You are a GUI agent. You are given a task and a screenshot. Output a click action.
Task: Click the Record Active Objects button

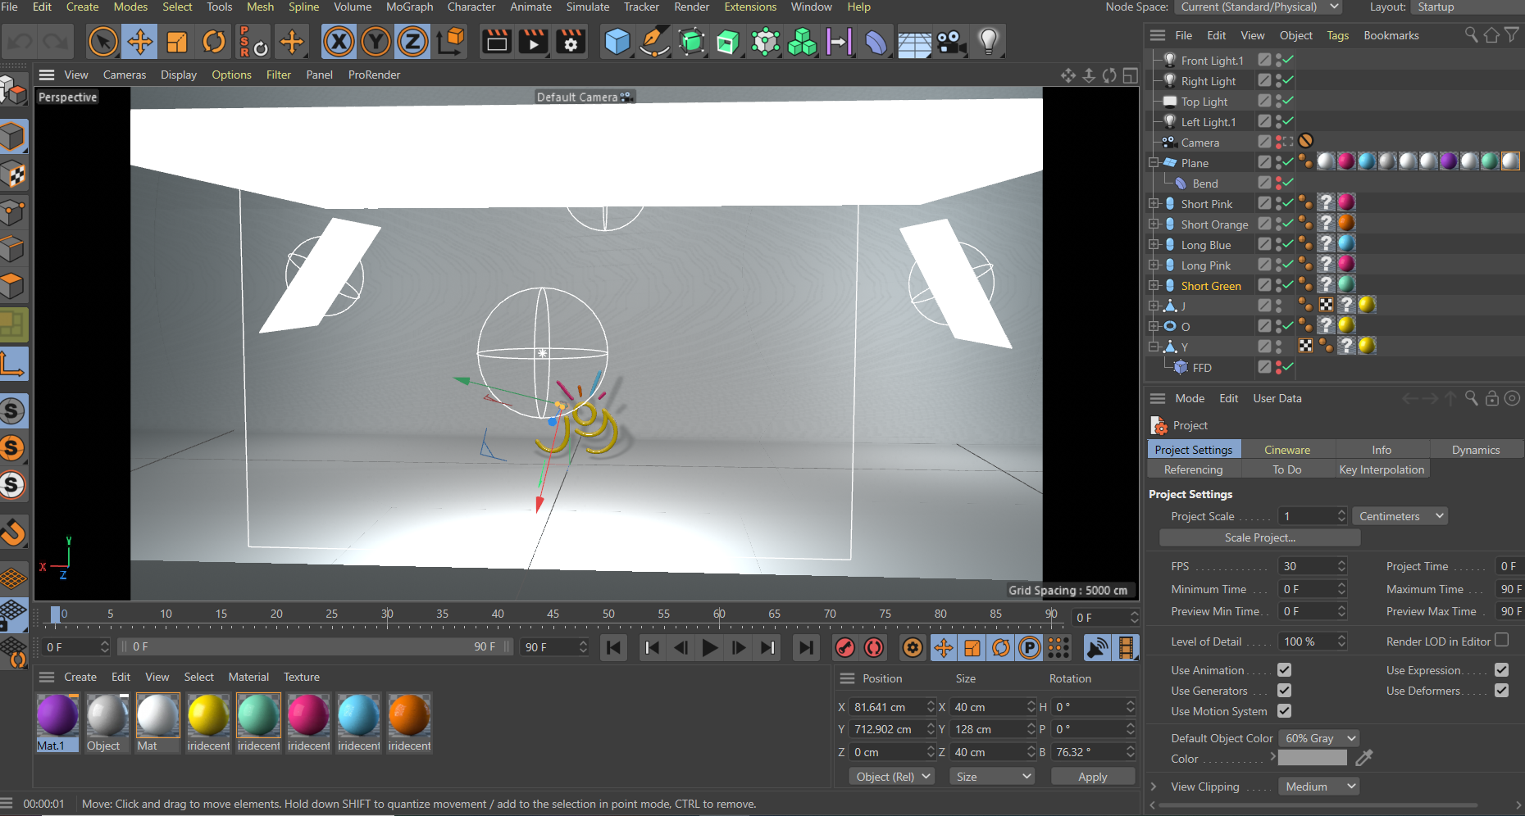[844, 648]
